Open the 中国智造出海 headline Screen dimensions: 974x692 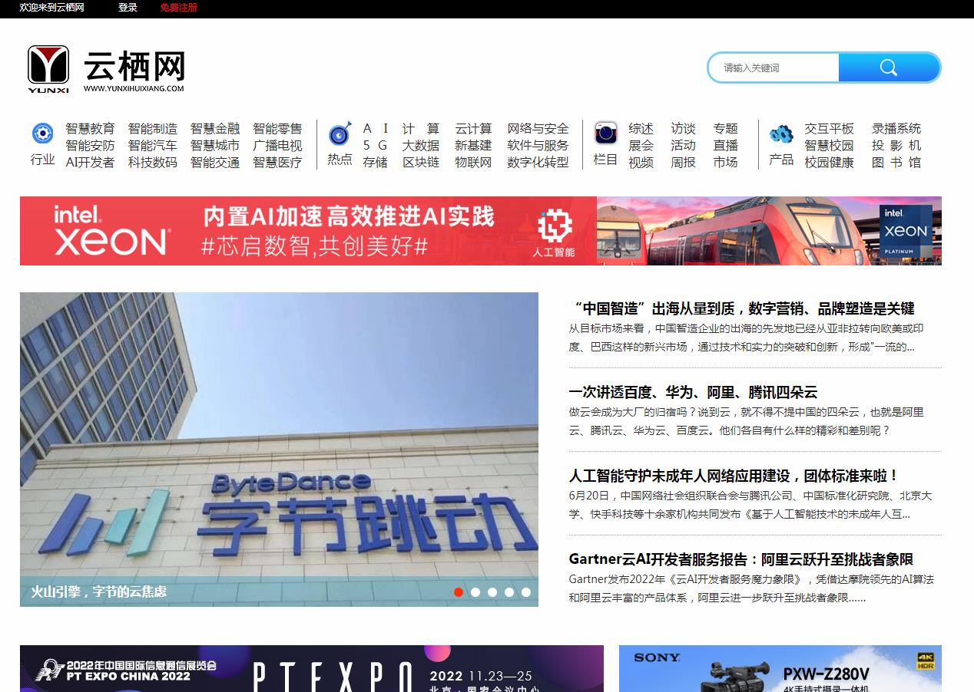(x=742, y=308)
